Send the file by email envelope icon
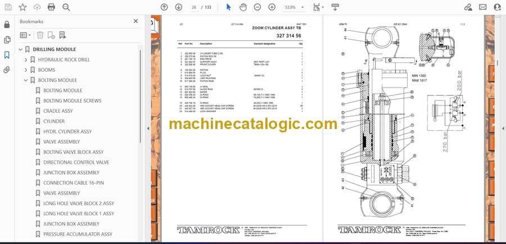 tap(483, 7)
